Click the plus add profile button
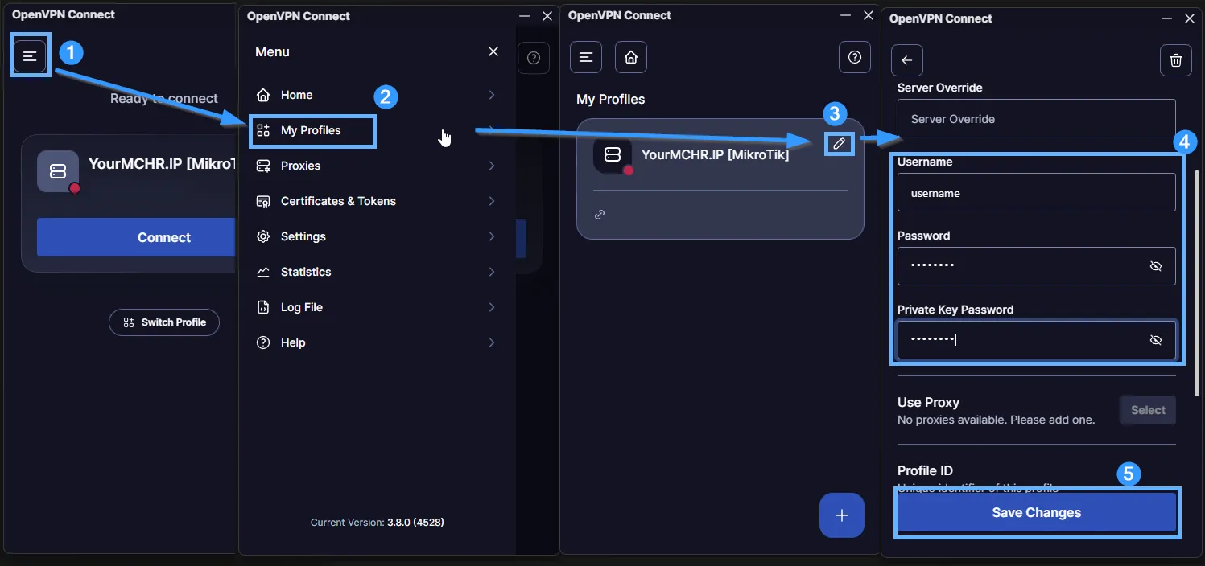 pyautogui.click(x=842, y=515)
